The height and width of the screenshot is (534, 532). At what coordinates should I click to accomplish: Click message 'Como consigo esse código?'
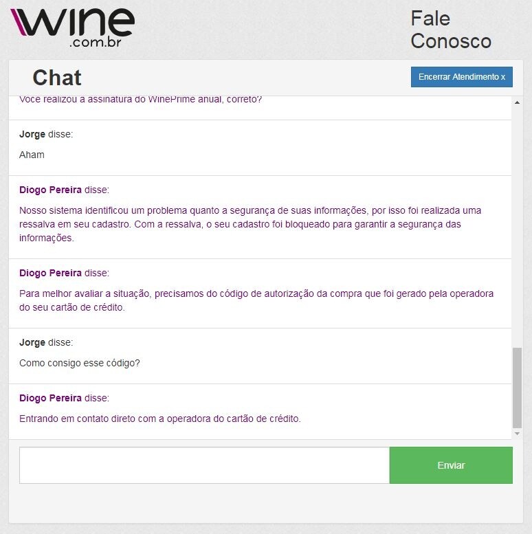point(80,363)
